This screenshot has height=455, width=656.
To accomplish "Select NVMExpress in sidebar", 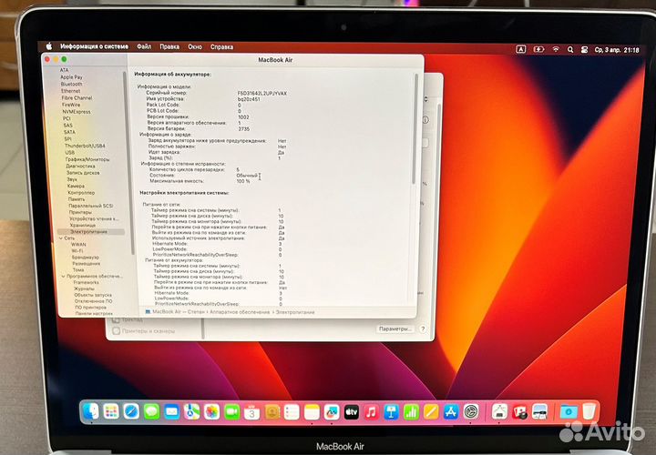I will 77,112.
